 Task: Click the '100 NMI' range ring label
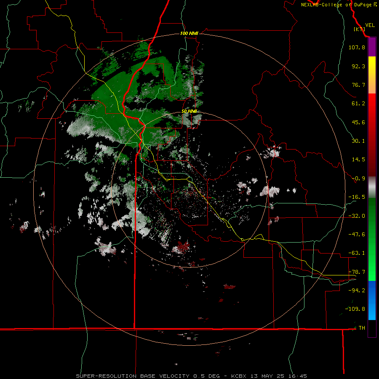pyautogui.click(x=189, y=33)
